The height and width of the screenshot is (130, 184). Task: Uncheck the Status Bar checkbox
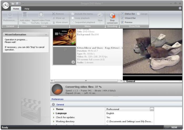pos(122,14)
